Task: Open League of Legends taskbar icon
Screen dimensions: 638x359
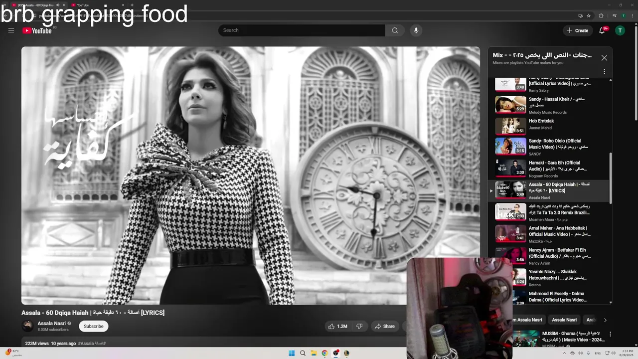Action: [346, 353]
